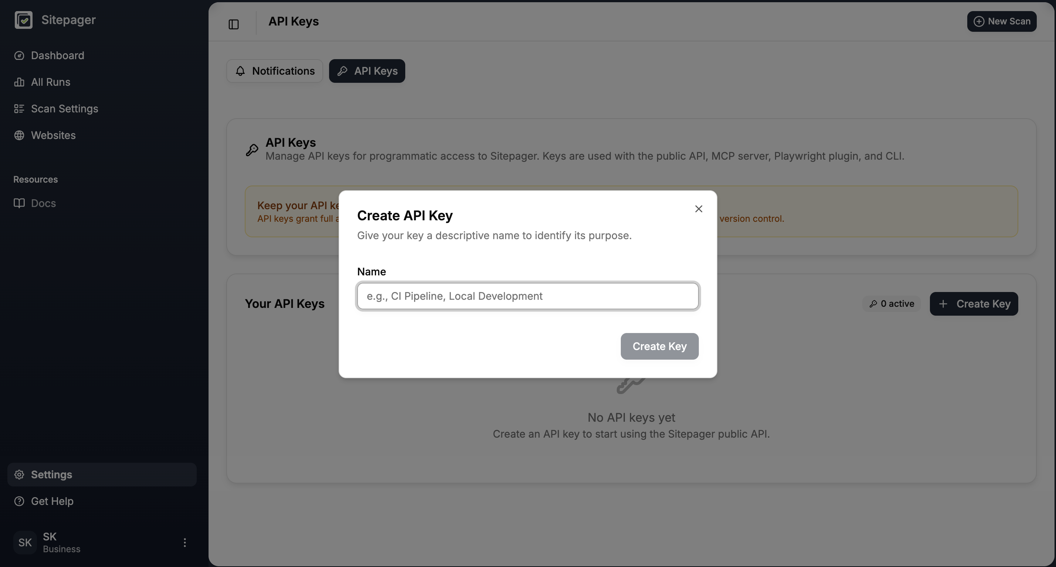
Task: Open the account options three-dot menu
Action: click(185, 542)
